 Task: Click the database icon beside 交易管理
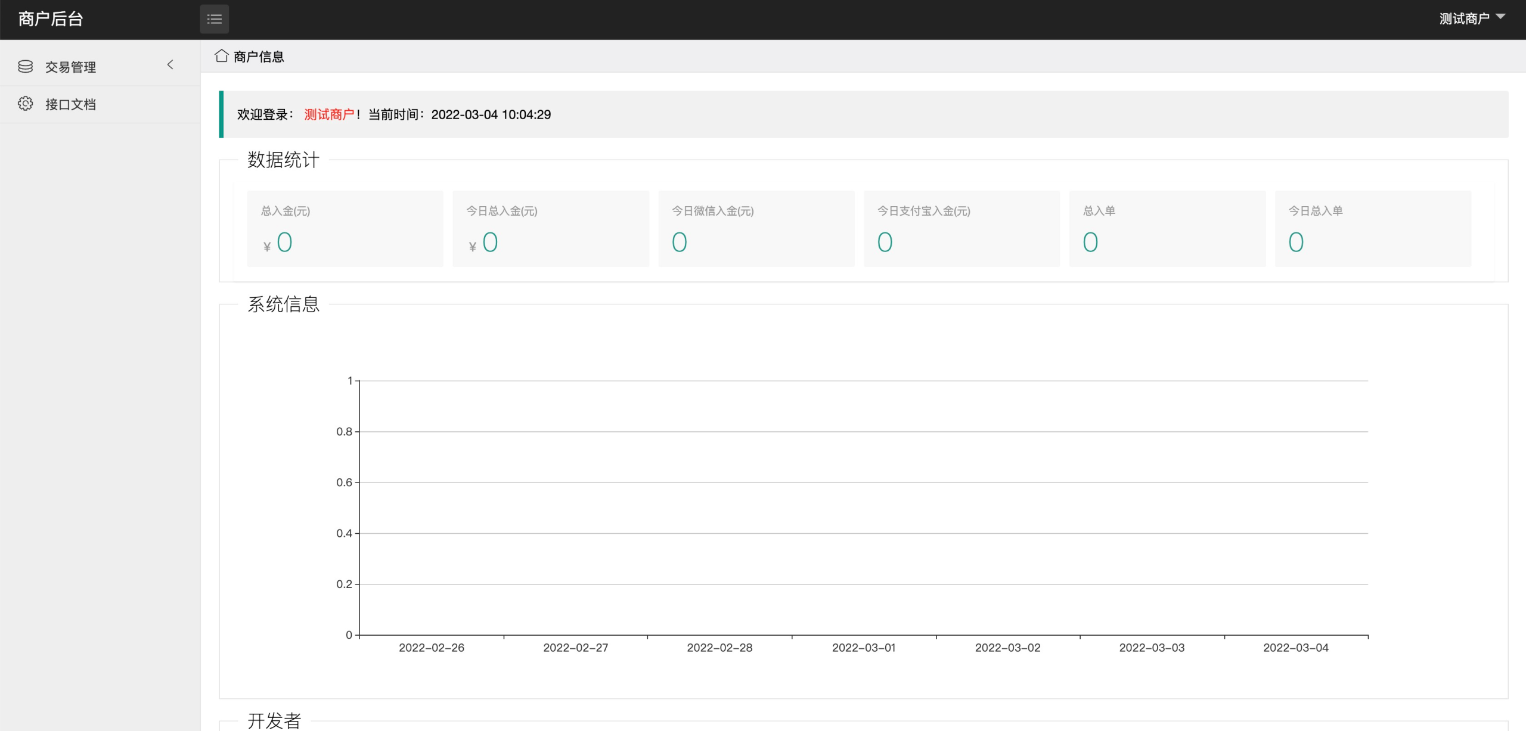pos(26,67)
